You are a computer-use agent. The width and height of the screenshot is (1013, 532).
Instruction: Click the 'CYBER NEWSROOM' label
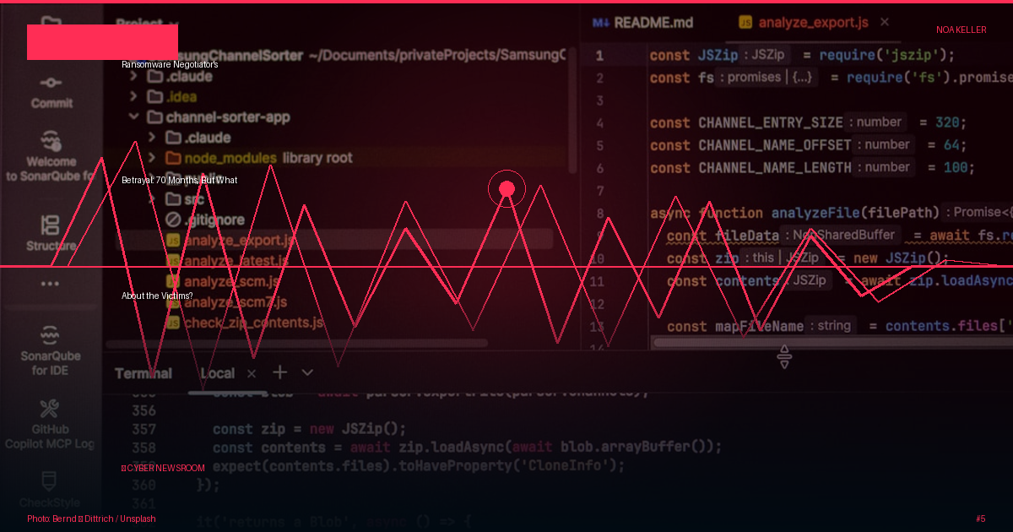(163, 468)
